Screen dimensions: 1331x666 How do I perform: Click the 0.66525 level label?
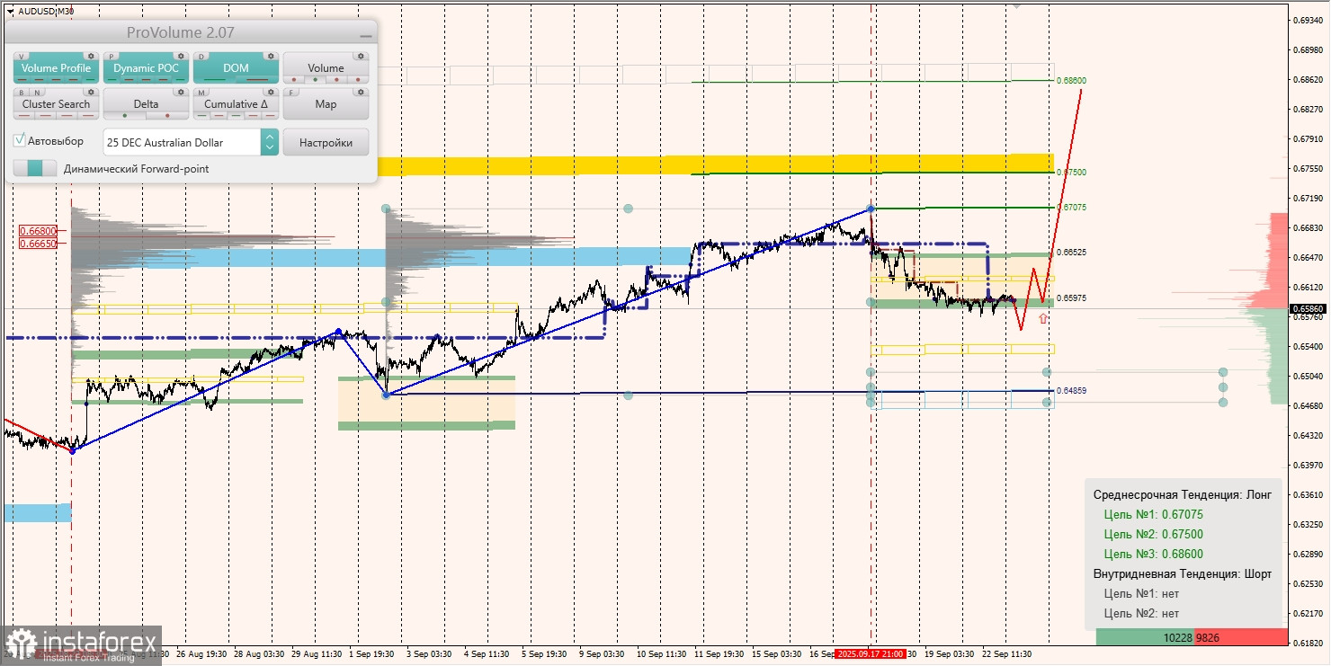[x=1071, y=253]
